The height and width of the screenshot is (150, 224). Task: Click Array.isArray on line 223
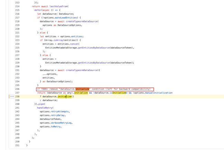[55, 40]
